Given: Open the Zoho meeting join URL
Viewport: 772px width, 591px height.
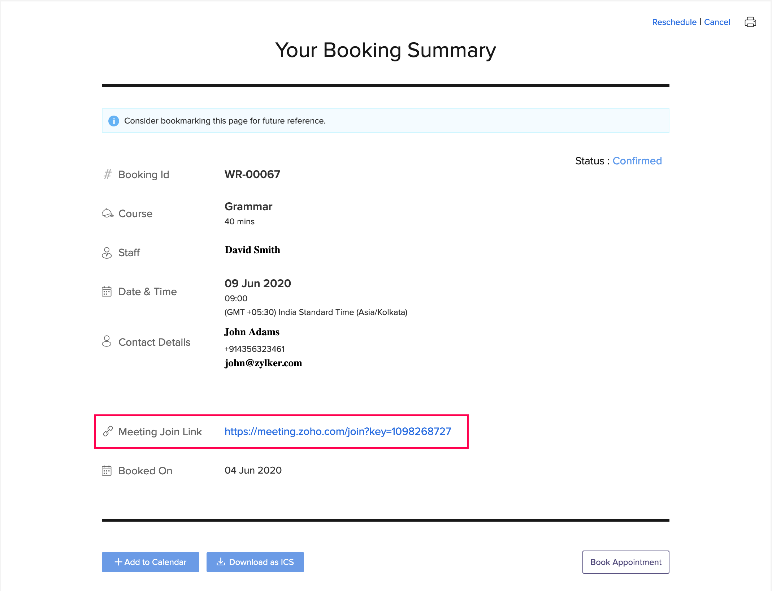Looking at the screenshot, I should 338,431.
